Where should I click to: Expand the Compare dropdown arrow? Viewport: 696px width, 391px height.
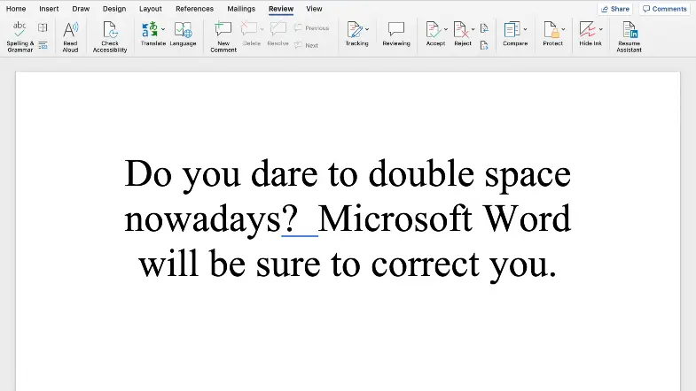(x=525, y=29)
